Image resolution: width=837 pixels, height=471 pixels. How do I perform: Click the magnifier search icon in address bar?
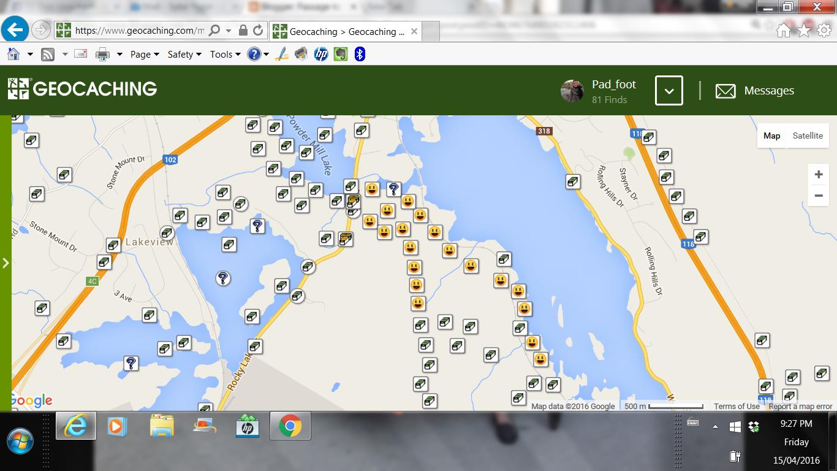click(x=214, y=30)
